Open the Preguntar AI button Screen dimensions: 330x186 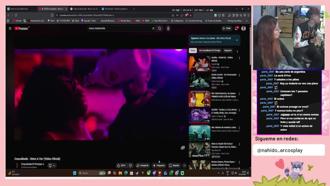click(x=159, y=166)
